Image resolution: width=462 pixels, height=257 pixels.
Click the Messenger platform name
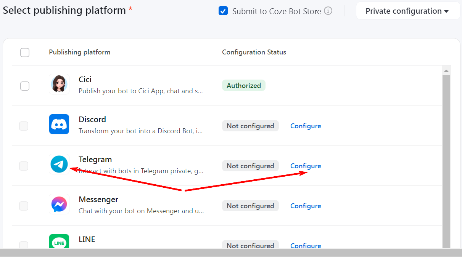(98, 200)
